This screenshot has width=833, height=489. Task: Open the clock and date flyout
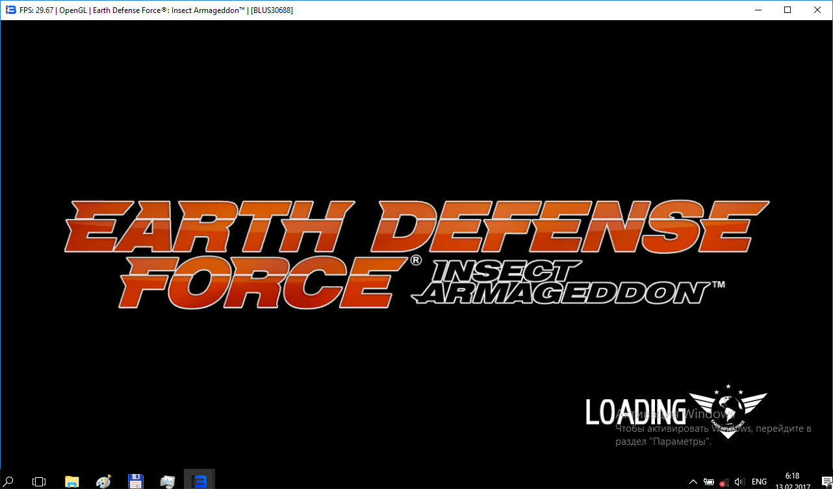click(791, 481)
